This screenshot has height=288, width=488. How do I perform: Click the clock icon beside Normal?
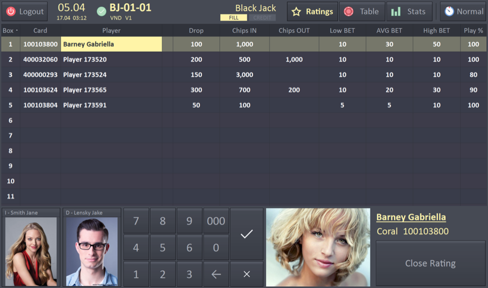click(x=448, y=12)
